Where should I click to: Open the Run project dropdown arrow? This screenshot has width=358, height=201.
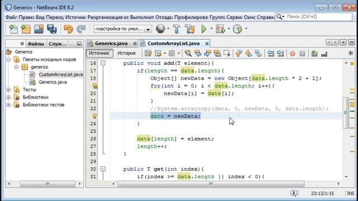click(x=211, y=28)
